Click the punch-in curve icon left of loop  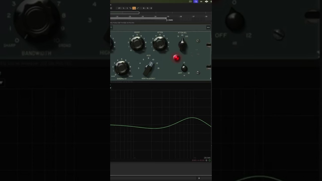[130, 8]
